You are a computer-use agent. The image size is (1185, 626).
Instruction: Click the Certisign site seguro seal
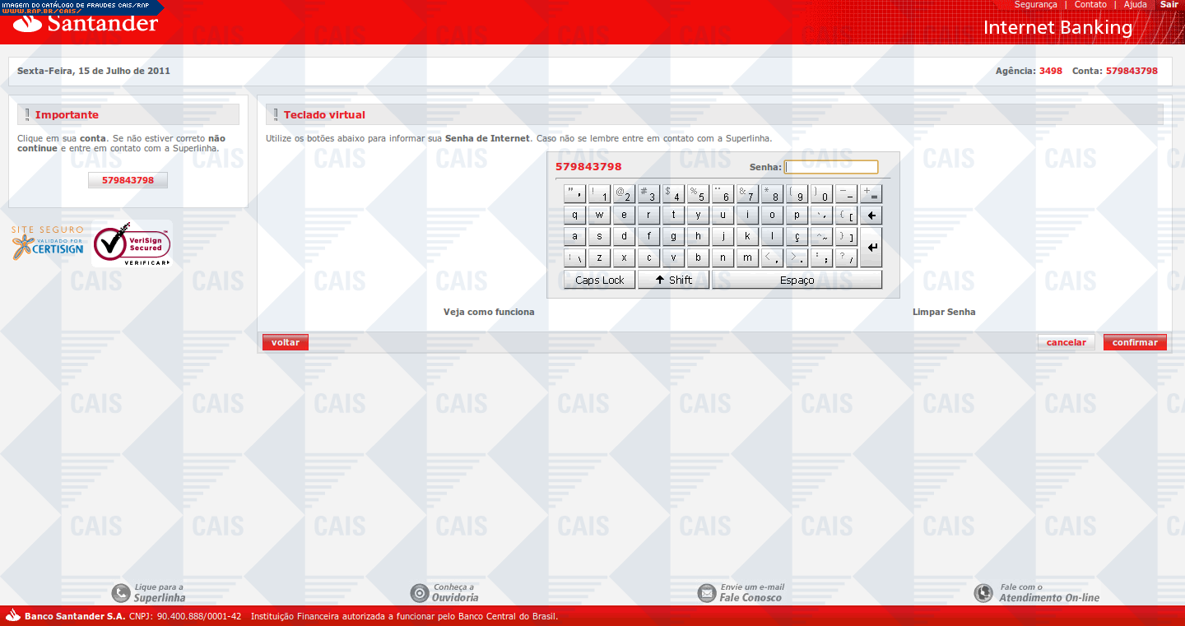click(48, 243)
